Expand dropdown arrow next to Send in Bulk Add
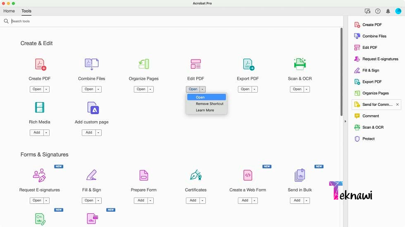This screenshot has height=227, width=405. [307, 201]
